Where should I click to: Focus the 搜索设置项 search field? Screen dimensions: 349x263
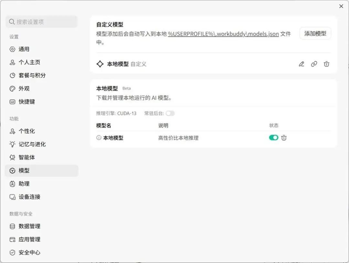(41, 22)
